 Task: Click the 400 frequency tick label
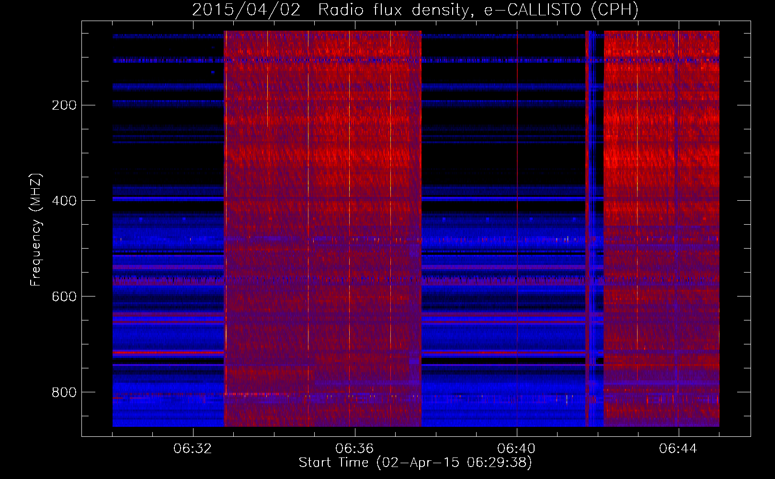tap(64, 201)
